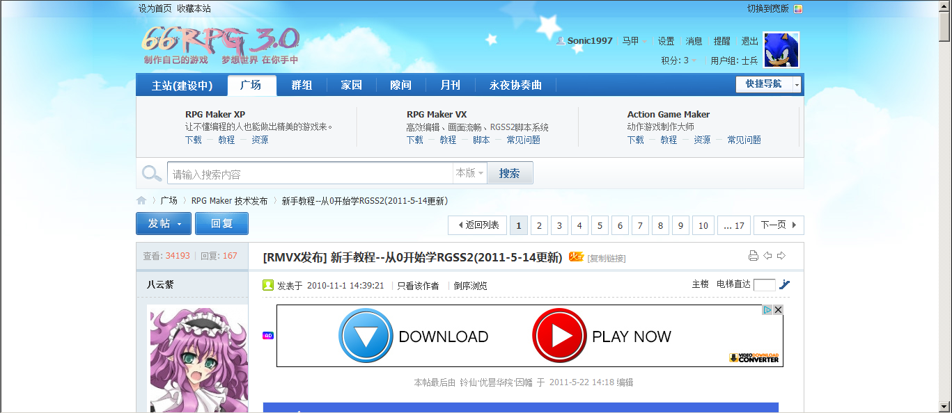
Task: Close the video converter ad
Action: [x=778, y=310]
